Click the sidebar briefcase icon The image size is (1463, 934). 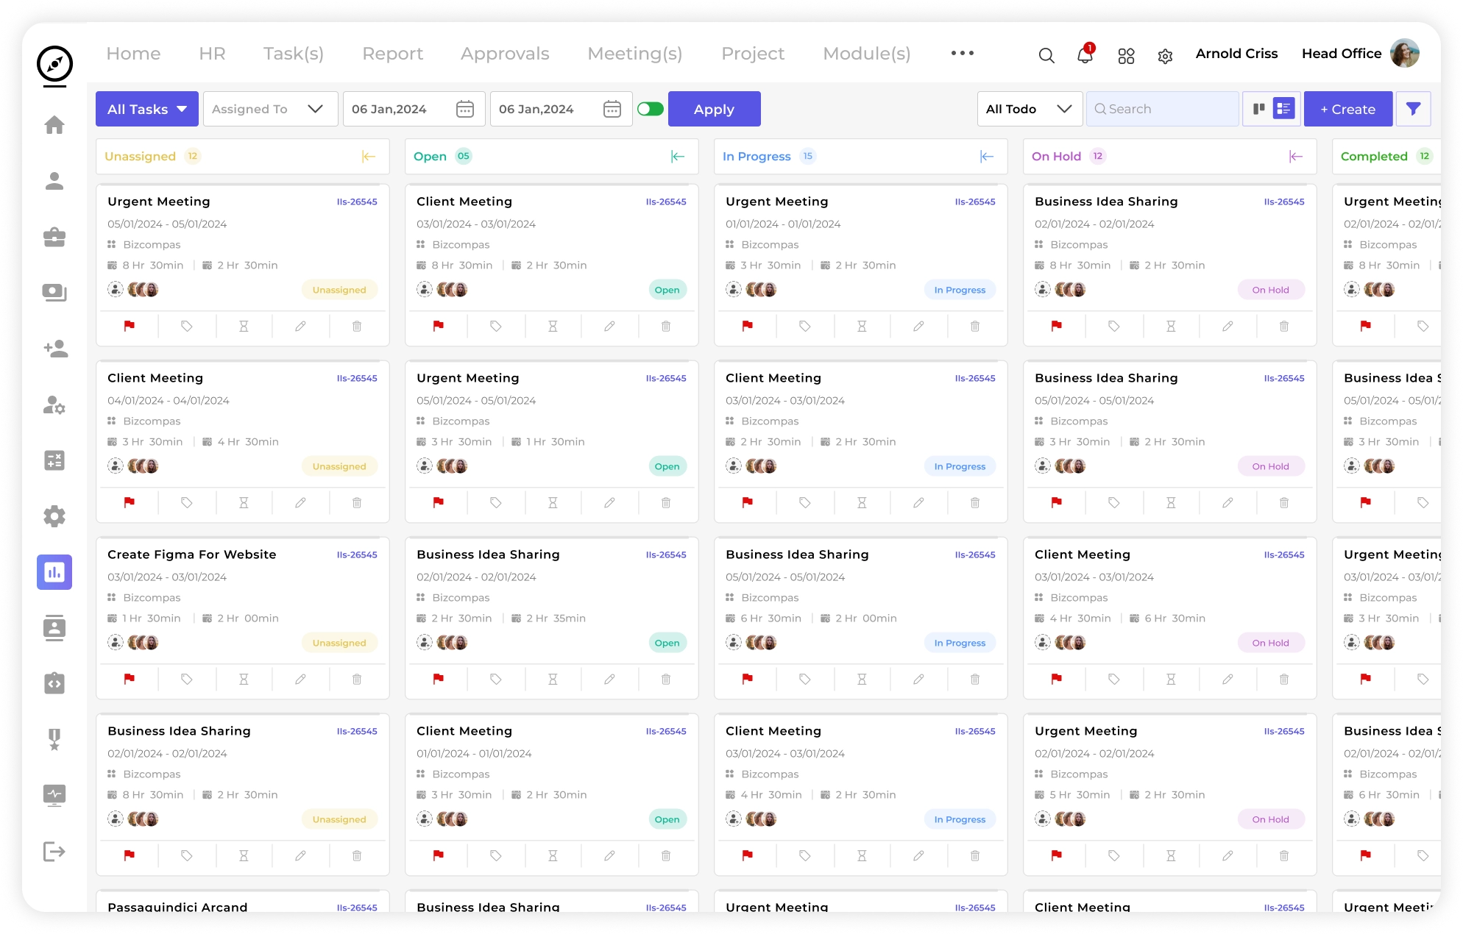54,237
